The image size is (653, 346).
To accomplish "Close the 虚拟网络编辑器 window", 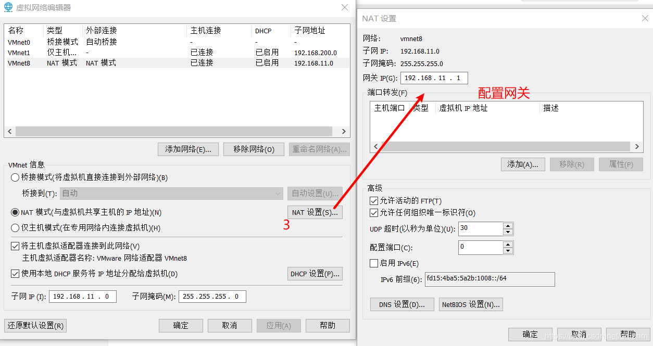I will [345, 7].
